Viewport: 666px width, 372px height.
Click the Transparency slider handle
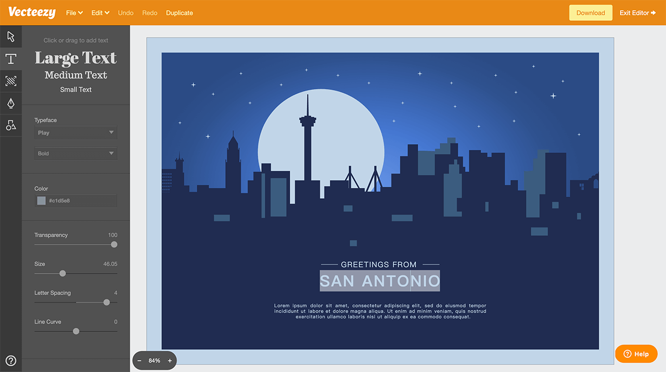(114, 245)
